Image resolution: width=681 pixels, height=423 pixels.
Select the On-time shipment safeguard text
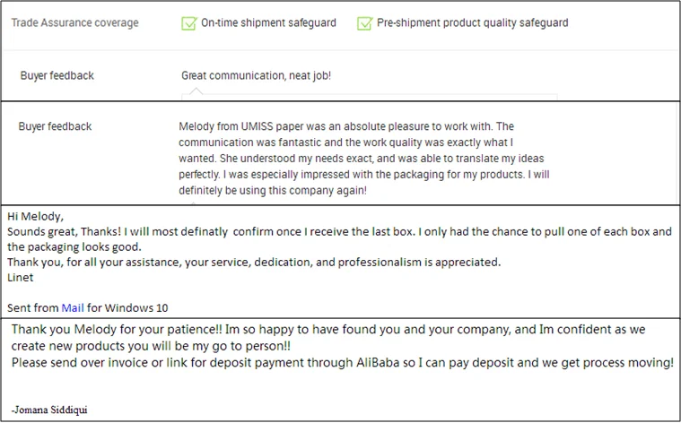268,23
